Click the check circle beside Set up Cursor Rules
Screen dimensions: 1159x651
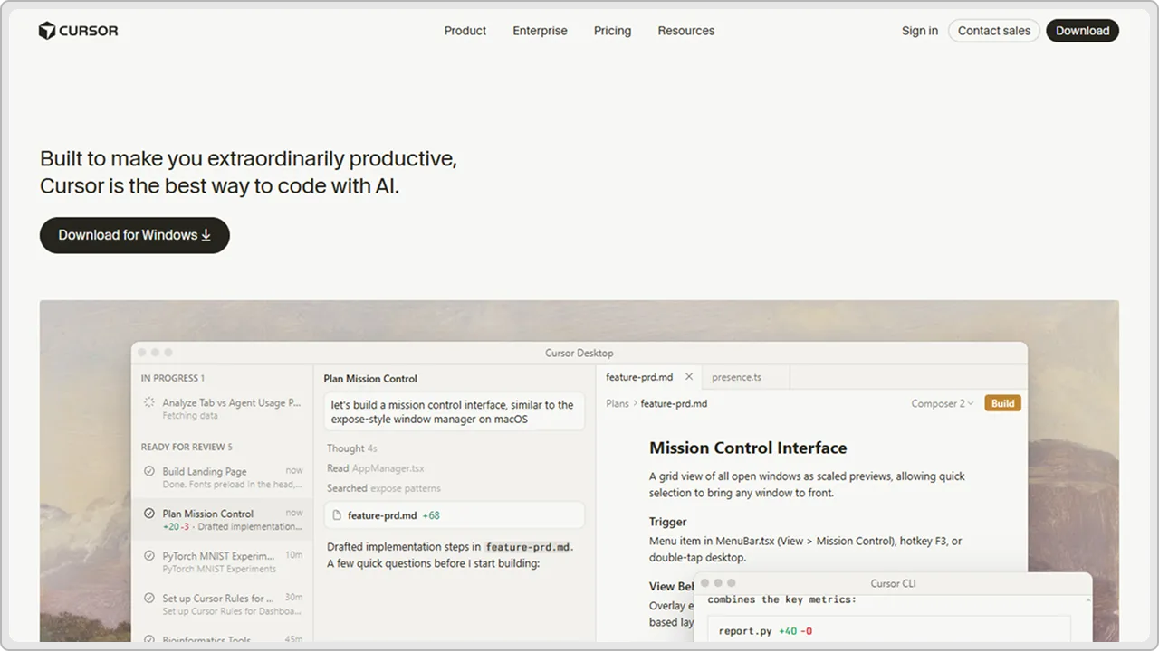[x=149, y=599]
